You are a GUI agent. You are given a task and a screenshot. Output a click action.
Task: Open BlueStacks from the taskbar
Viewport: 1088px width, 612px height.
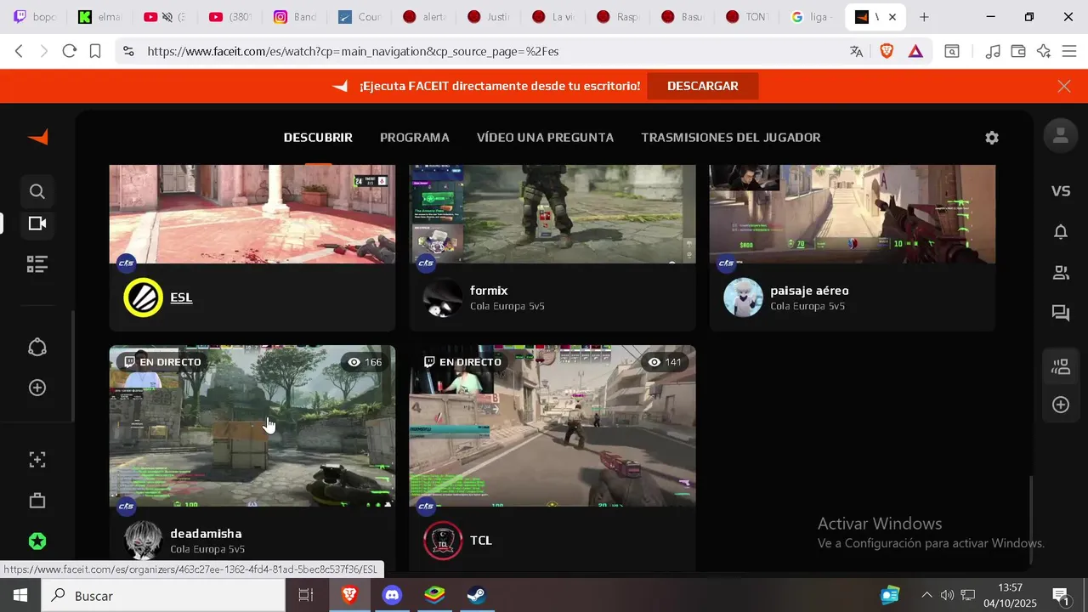pos(434,596)
